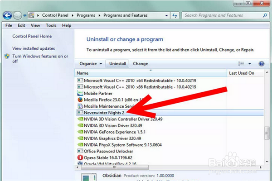Select NVIDIA PhysX System Software 9.13.0604
The height and width of the screenshot is (181, 272).
point(123,145)
